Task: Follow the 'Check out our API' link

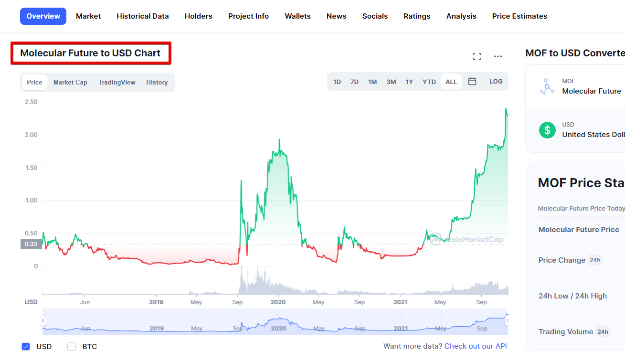Action: (x=476, y=346)
